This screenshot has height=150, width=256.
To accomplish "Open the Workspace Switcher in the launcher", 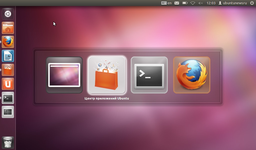I will (x=8, y=112).
